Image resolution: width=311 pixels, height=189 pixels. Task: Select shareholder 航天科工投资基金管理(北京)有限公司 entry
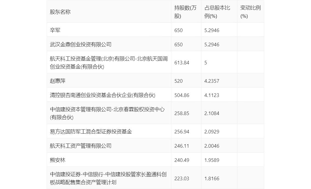[x=109, y=63]
